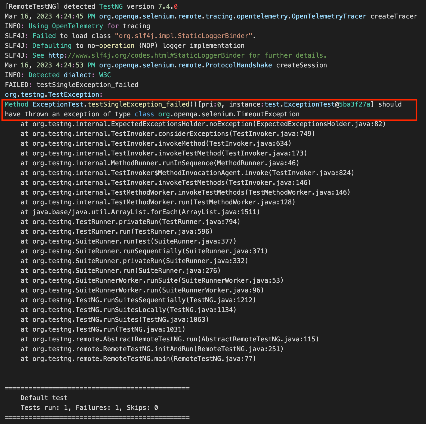Jump to SuiteRunnerWorker.java:53 source
The image size is (426, 424).
point(232,280)
